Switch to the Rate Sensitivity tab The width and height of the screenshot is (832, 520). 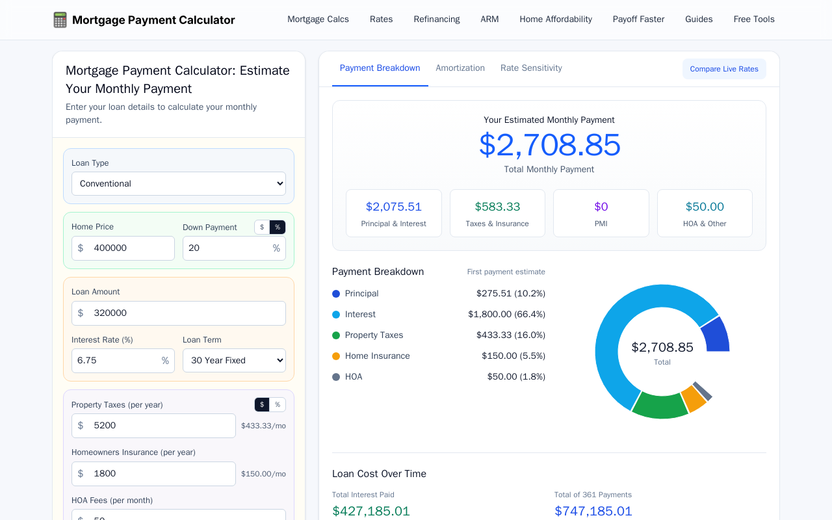531,68
